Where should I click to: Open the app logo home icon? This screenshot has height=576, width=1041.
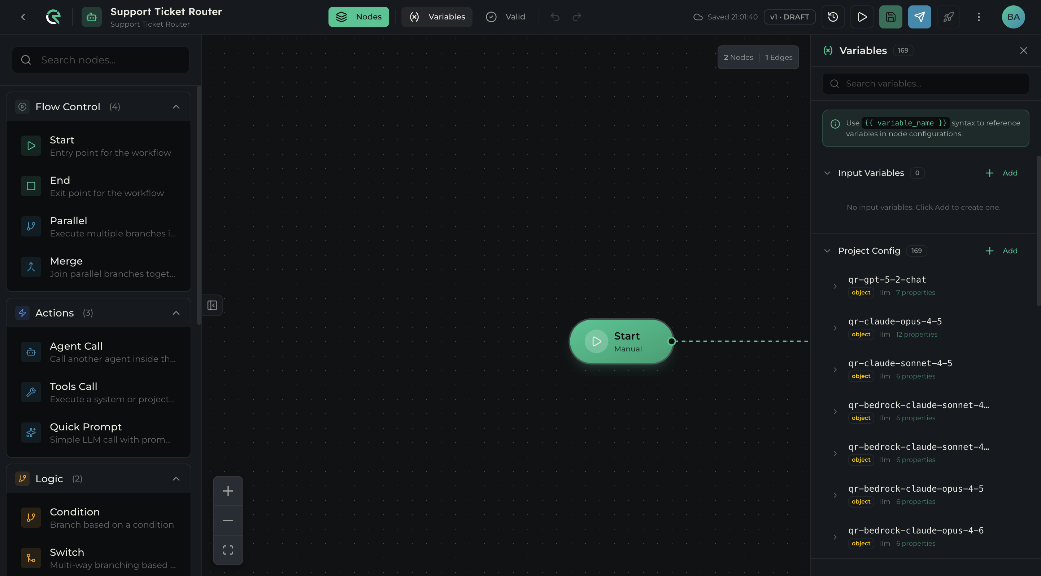click(53, 17)
